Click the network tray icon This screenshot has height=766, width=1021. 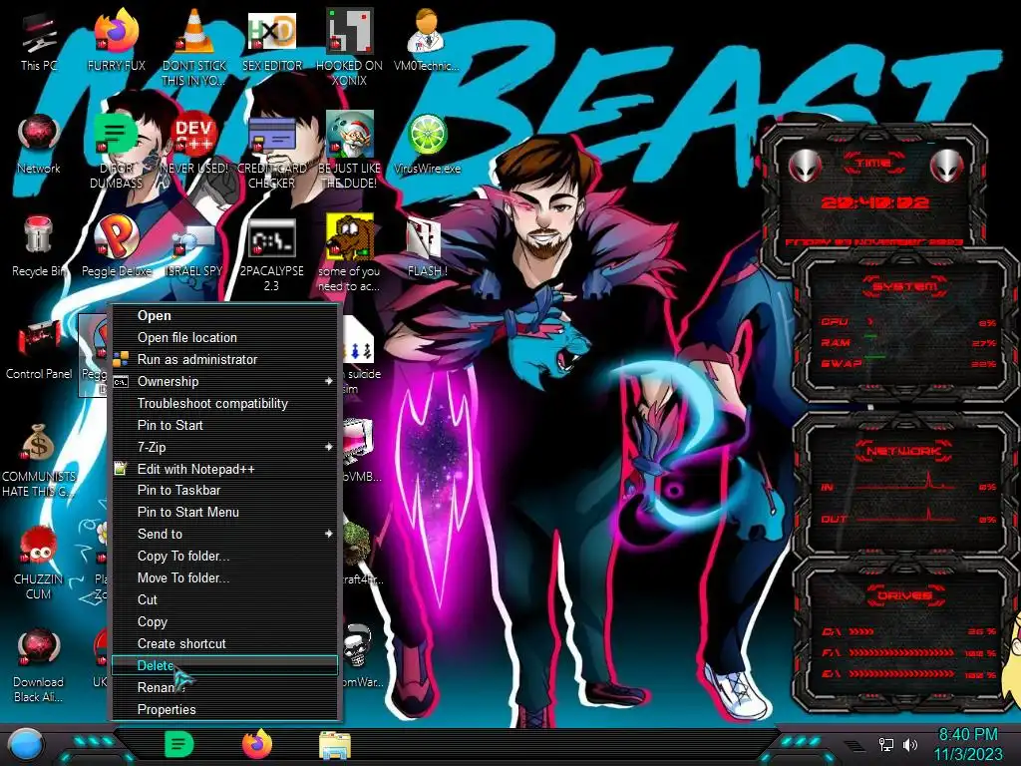[x=885, y=744]
